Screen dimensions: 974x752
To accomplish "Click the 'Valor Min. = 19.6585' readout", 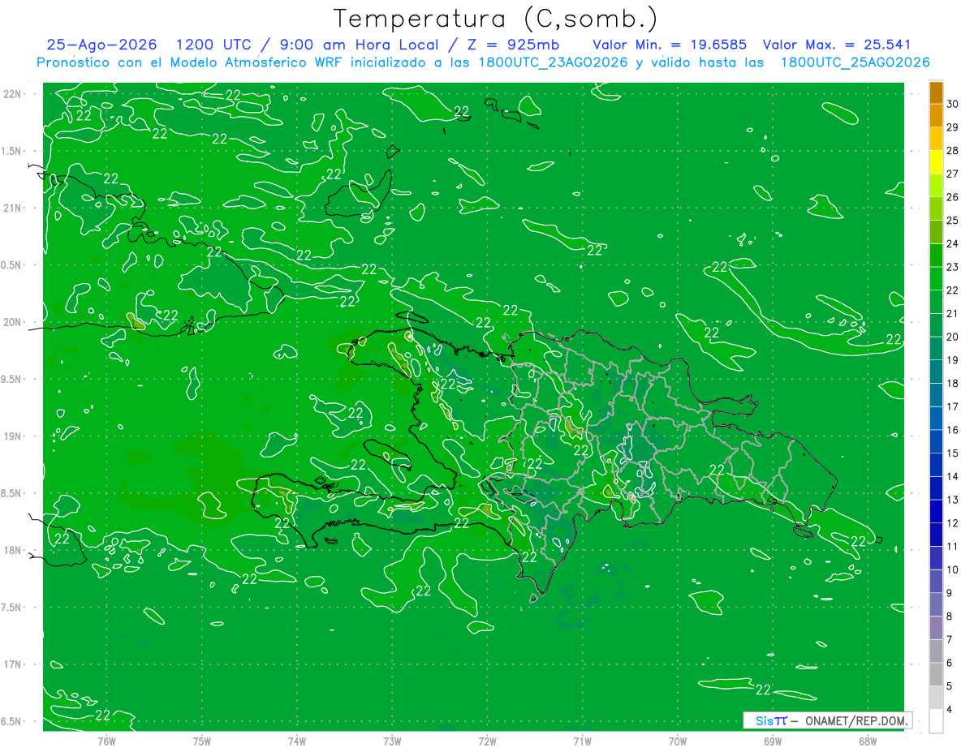I will (670, 45).
